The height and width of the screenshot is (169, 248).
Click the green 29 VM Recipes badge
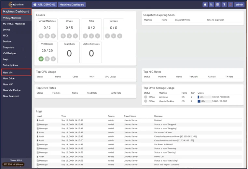(41, 59)
